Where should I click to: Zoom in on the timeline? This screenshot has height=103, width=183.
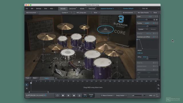coord(158,85)
